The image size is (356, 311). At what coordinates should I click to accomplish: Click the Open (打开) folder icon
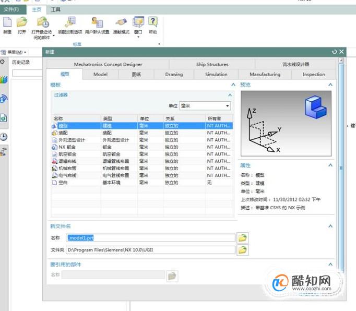coord(22,22)
